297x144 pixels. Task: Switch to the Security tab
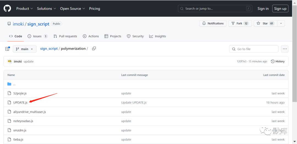(135, 36)
